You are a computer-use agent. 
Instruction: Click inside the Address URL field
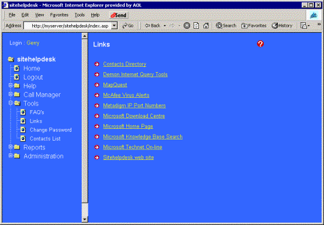pyautogui.click(x=68, y=26)
